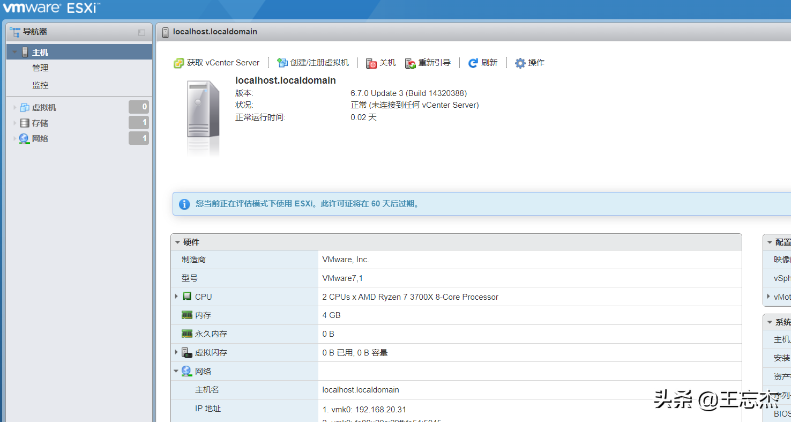The image size is (791, 422).
Task: Collapse the 网络 hardware section
Action: (176, 371)
